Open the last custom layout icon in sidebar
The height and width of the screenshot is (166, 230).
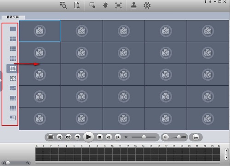[13, 118]
